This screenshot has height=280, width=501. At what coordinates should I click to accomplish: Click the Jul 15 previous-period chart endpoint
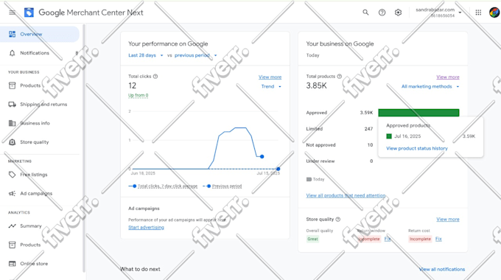pos(278,169)
